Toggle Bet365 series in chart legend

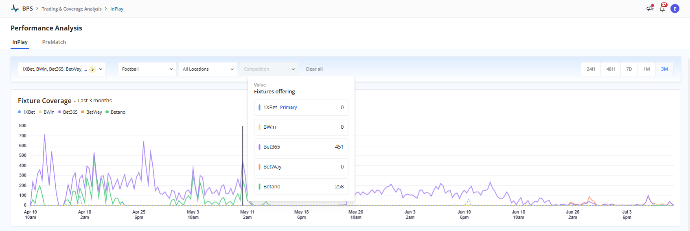[x=68, y=112]
